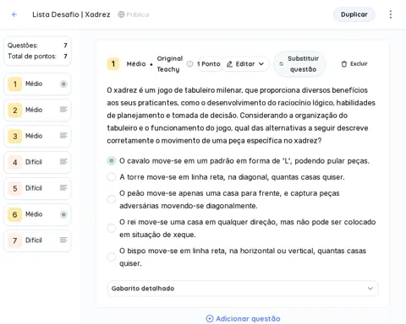Open the Editar dropdown
Image resolution: width=406 pixels, height=324 pixels.
pyautogui.click(x=244, y=64)
